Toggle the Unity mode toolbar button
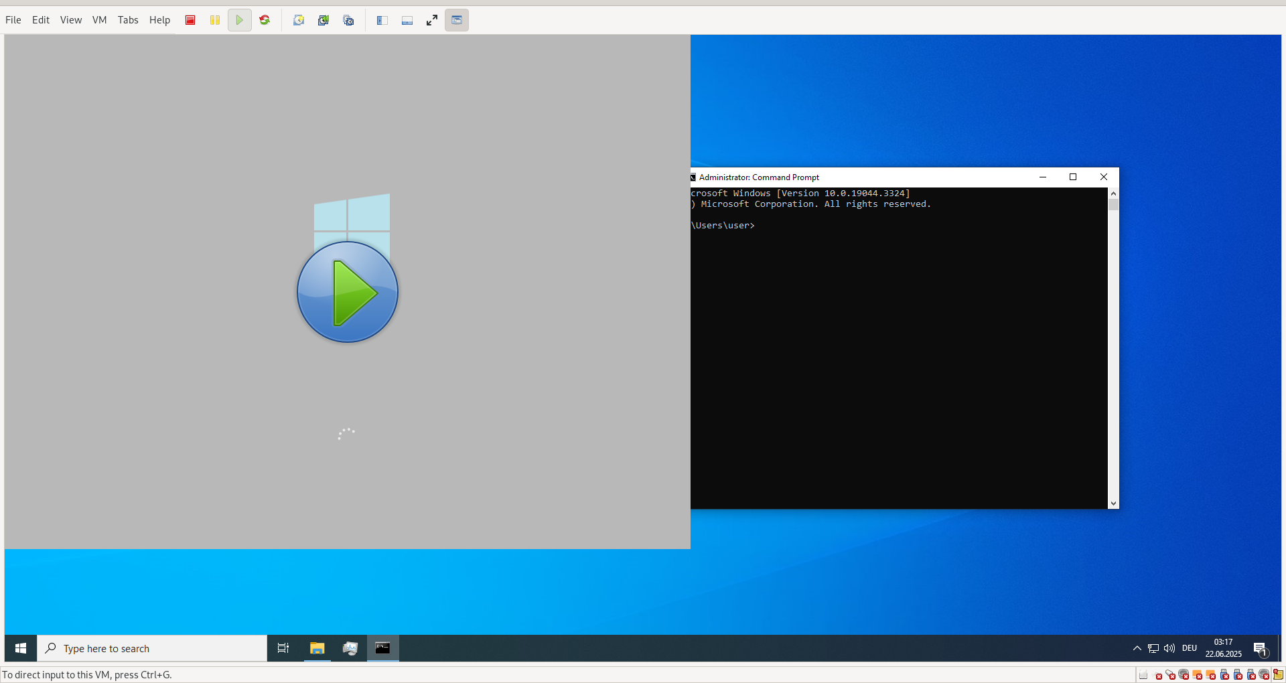Viewport: 1286px width, 683px height. 457,20
